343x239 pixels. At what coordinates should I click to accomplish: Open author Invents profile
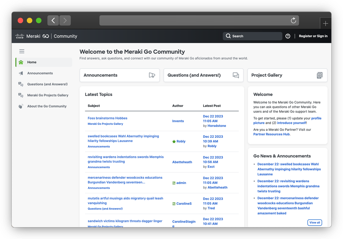coord(178,121)
